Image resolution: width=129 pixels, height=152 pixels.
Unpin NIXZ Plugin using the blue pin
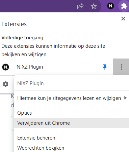click(105, 67)
